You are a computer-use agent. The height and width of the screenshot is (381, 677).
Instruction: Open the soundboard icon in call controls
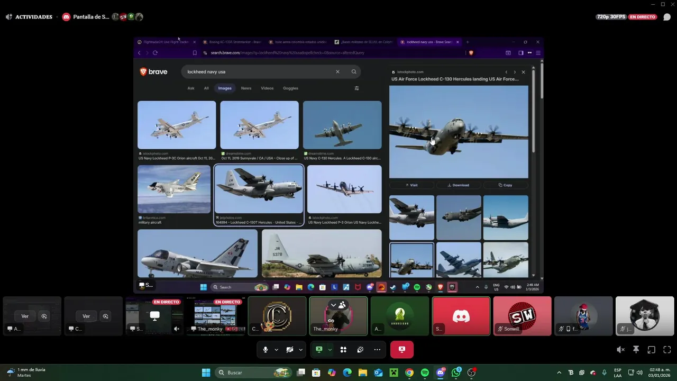coord(360,350)
